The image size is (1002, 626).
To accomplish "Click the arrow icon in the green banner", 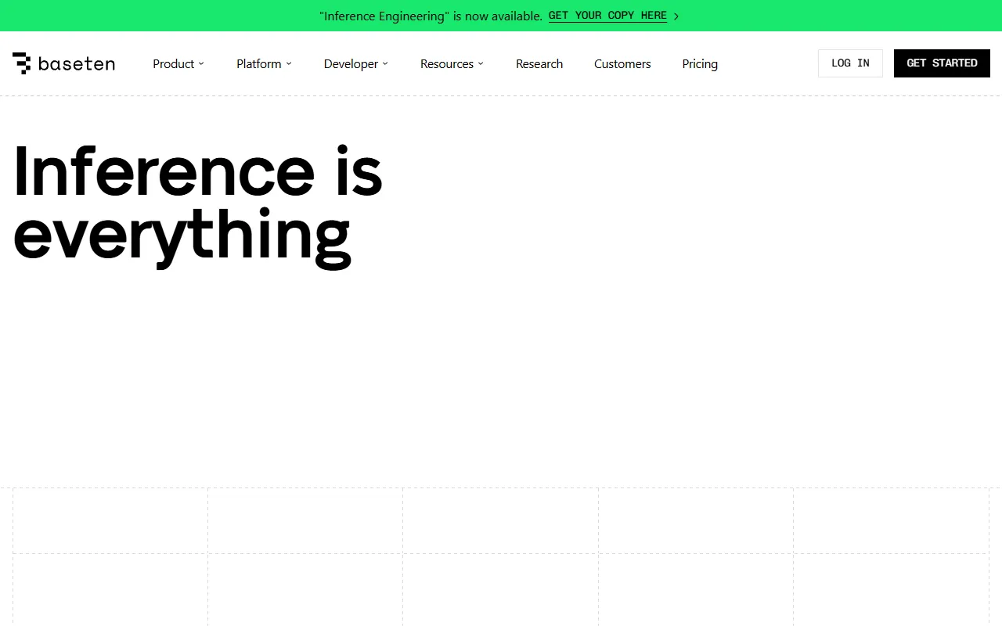I will (676, 16).
